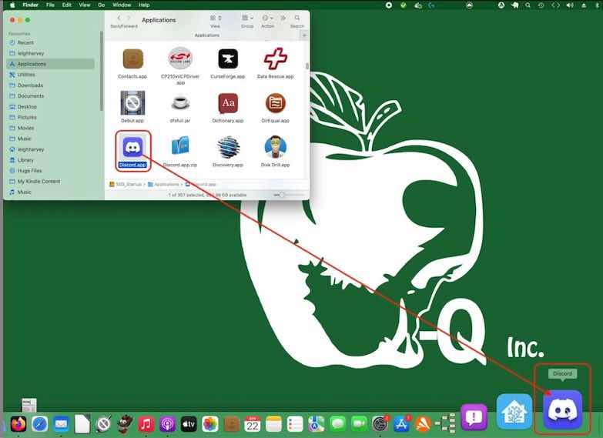
Task: Open Photos from the Dock
Action: (x=210, y=424)
